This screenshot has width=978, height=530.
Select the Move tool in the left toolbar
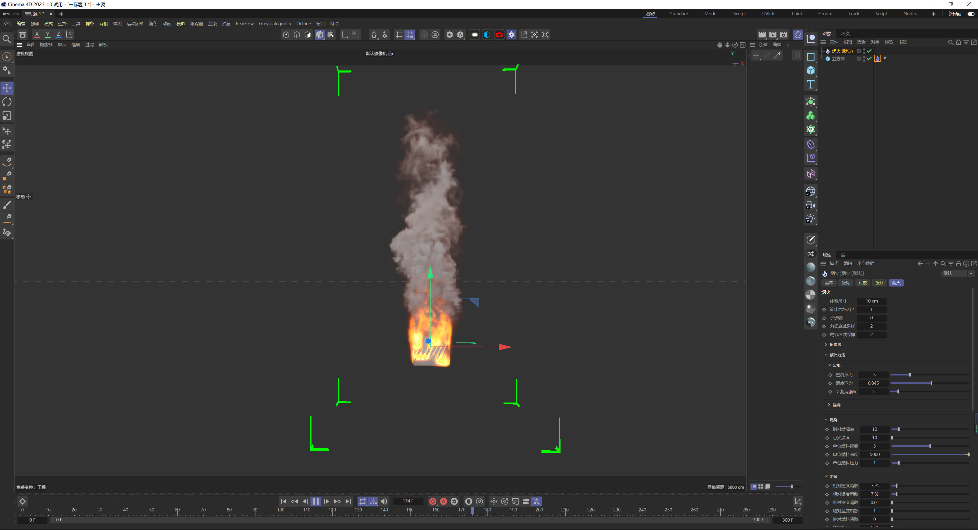coord(7,88)
